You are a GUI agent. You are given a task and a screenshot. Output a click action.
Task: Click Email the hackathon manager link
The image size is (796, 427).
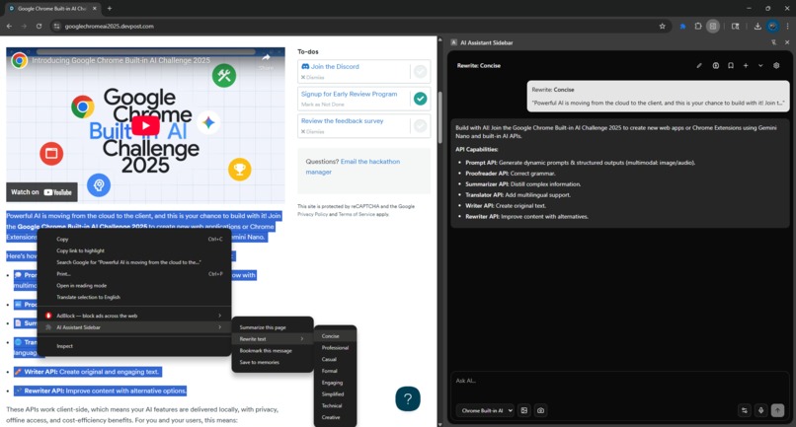(x=353, y=167)
